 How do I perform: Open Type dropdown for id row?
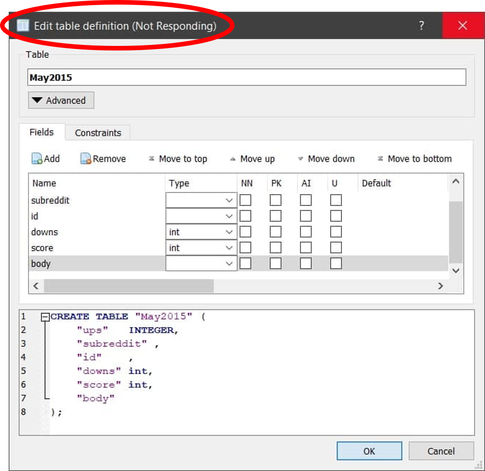point(201,216)
